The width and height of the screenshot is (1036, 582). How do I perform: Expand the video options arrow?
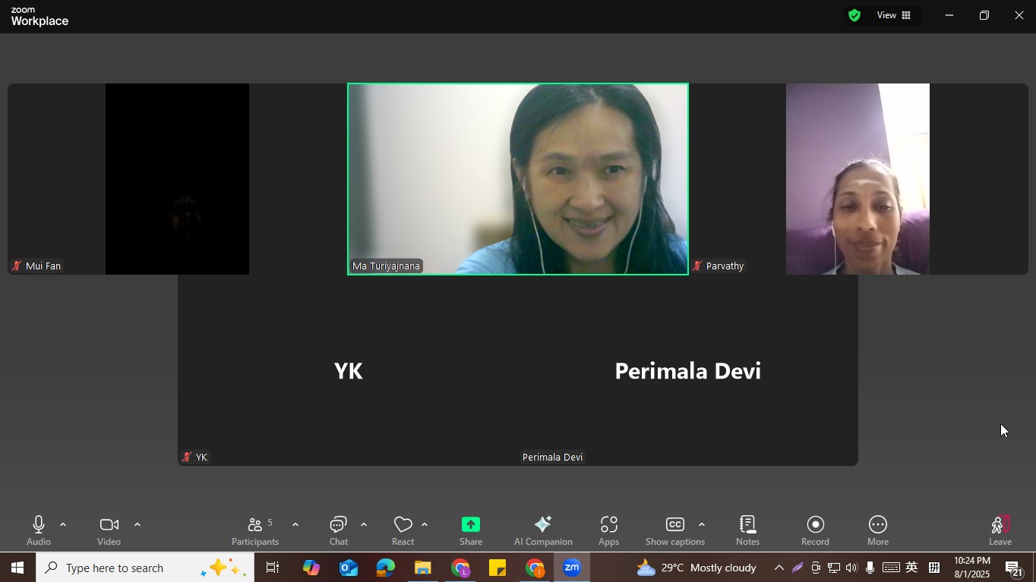click(x=137, y=524)
